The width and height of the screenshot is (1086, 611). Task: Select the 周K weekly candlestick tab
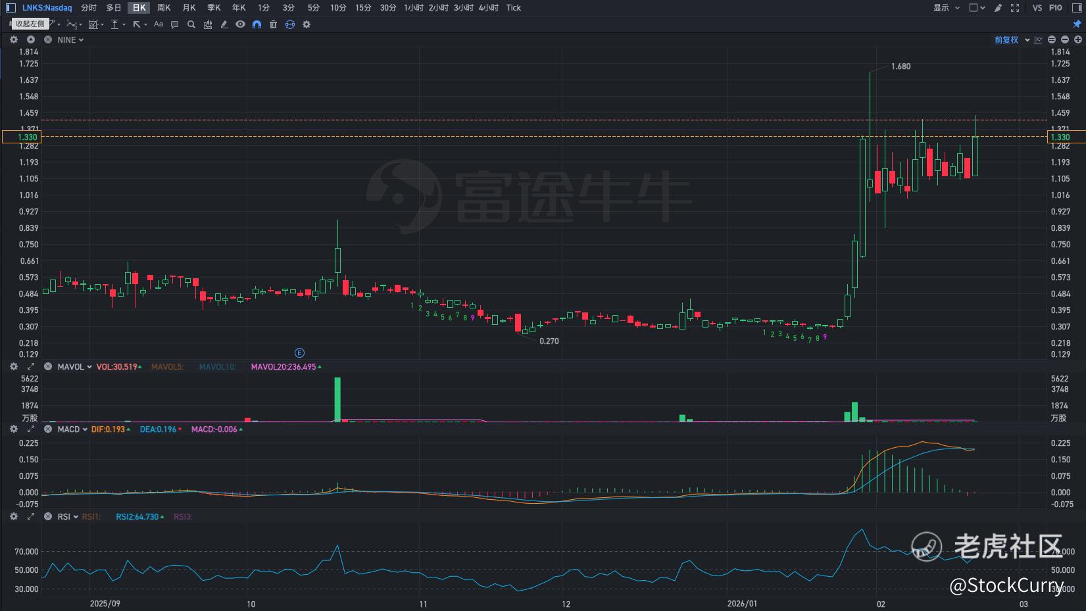point(164,8)
